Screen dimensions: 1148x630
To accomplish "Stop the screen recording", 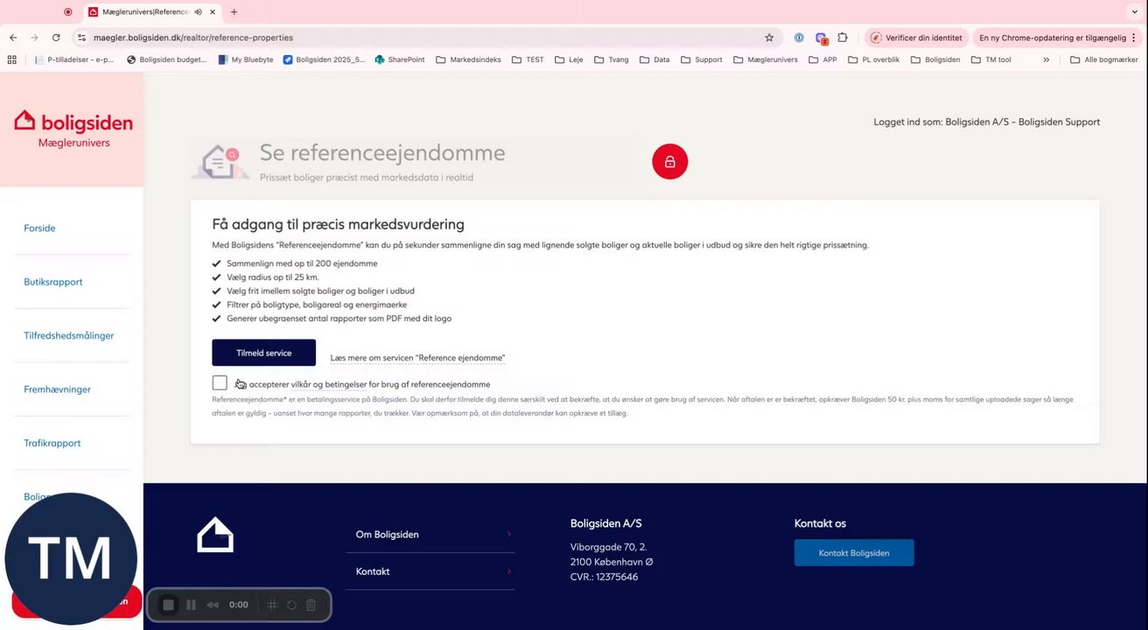I will pos(169,605).
